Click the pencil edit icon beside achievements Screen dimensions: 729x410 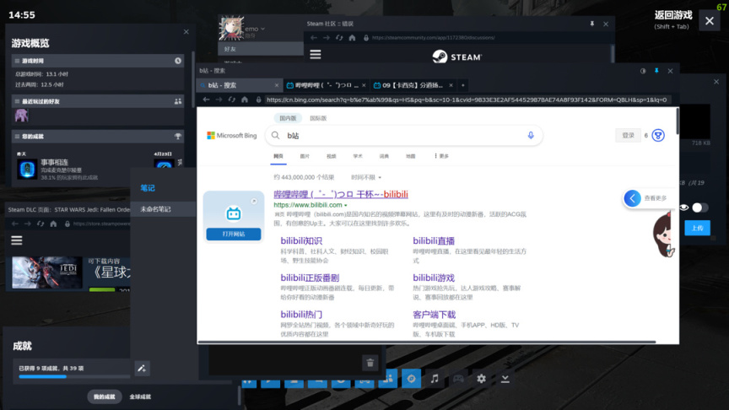coord(142,369)
